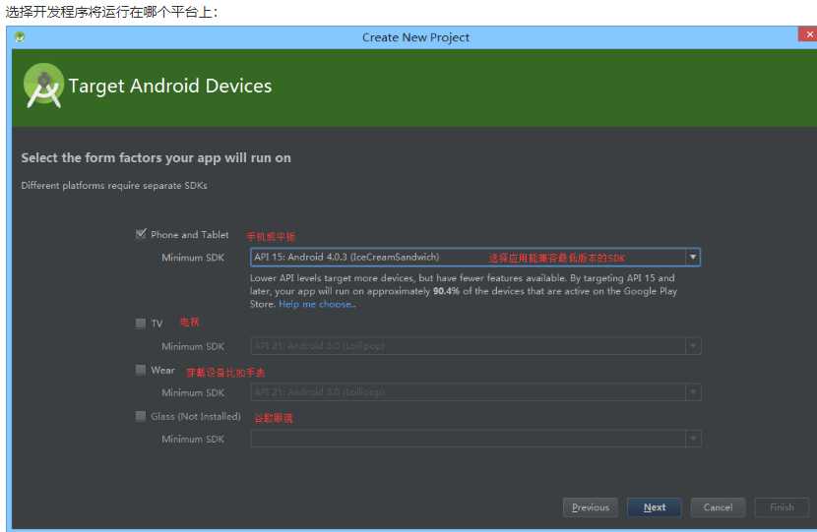Click Minimum SDK label under Glass
This screenshot has width=817, height=532.
tap(193, 440)
